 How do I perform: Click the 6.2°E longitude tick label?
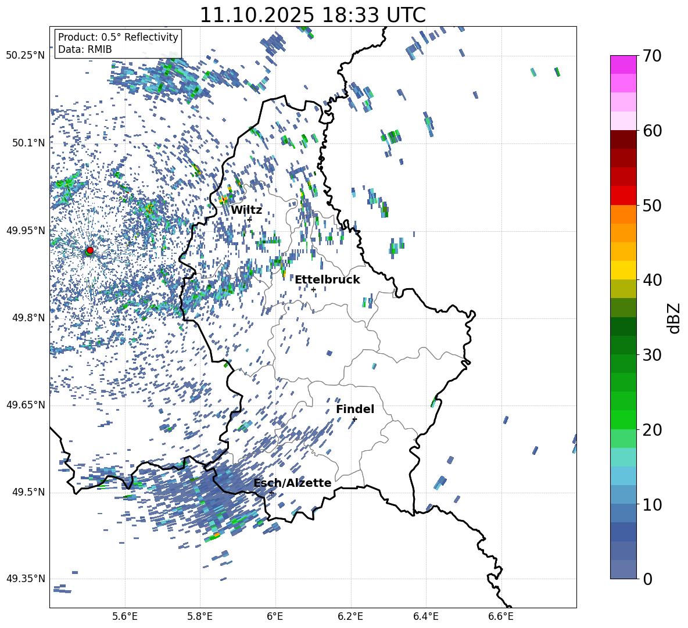(x=351, y=616)
